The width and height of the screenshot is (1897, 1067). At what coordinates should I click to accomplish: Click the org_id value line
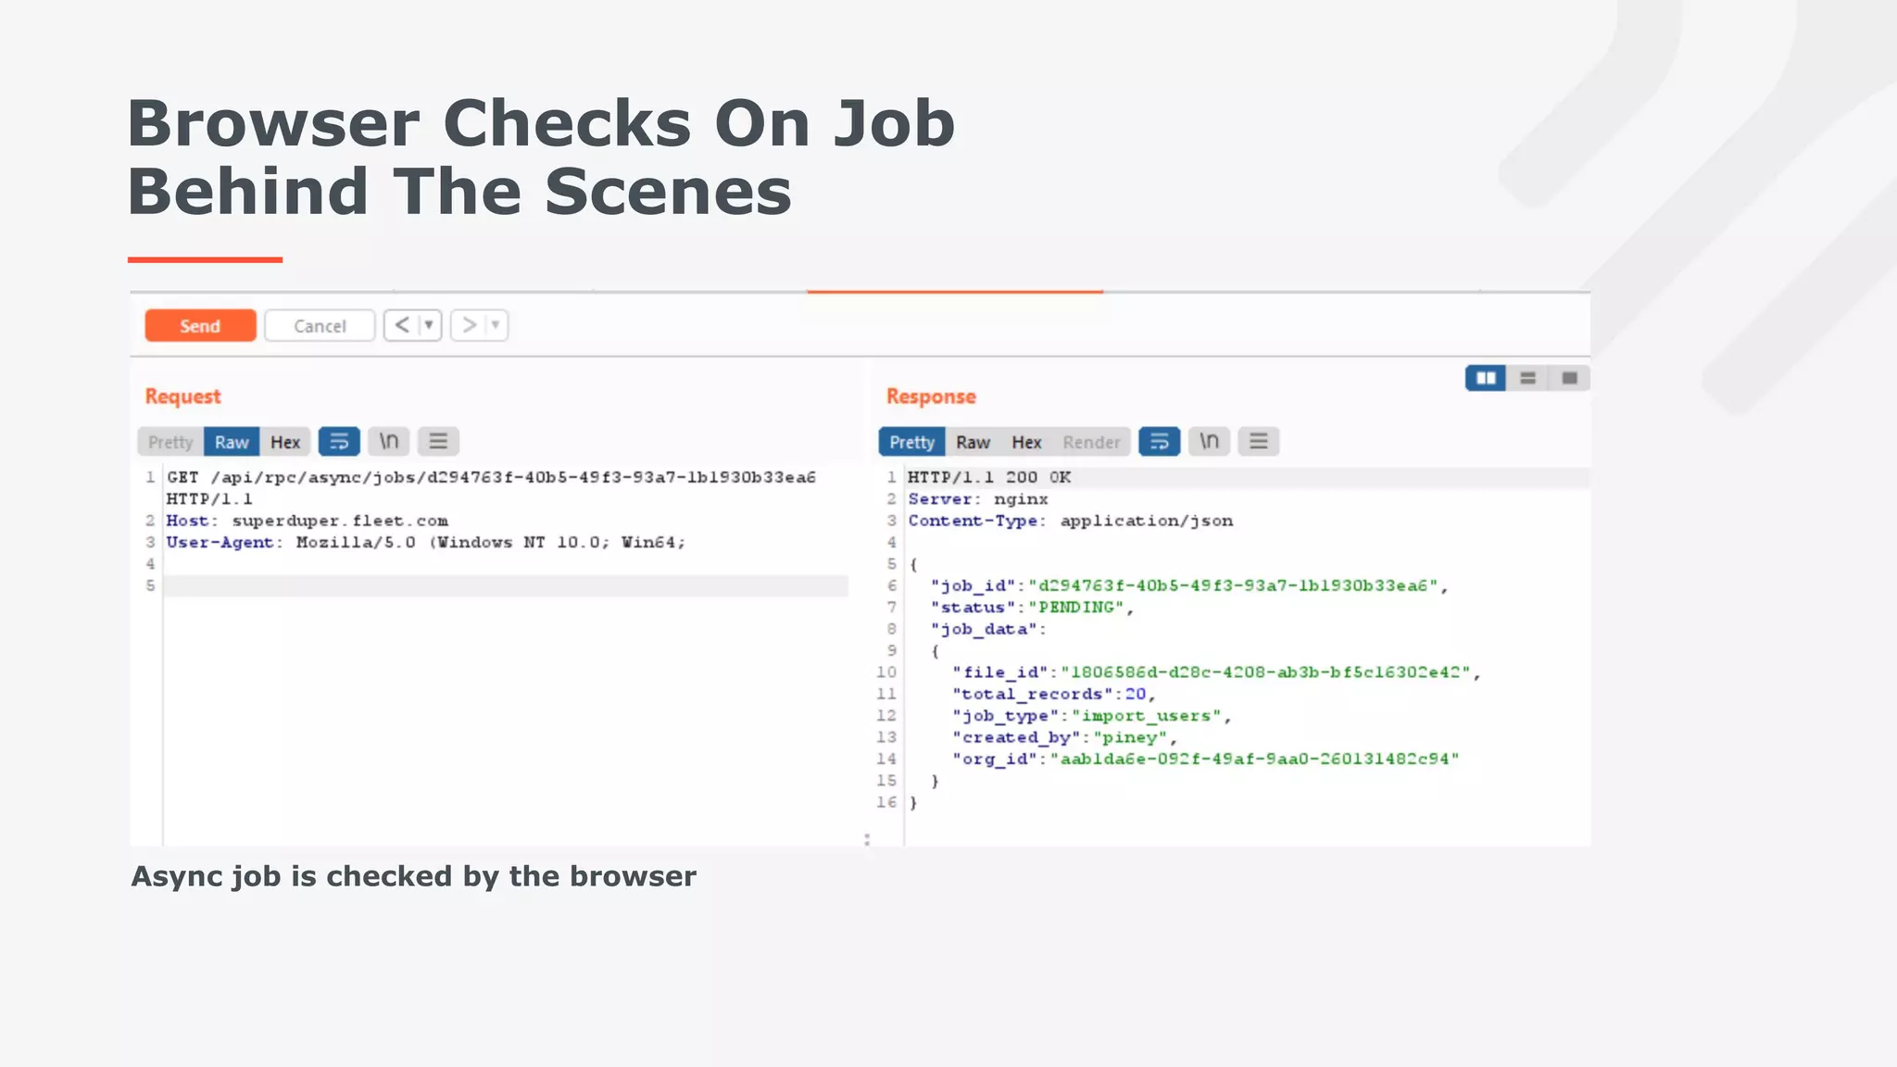click(x=1206, y=759)
